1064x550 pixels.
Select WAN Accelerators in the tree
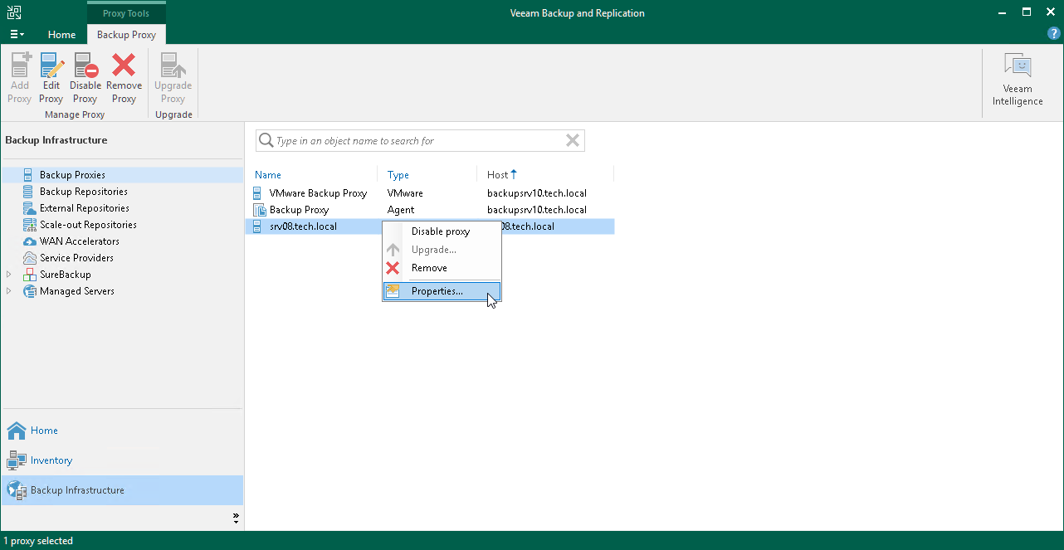click(79, 241)
